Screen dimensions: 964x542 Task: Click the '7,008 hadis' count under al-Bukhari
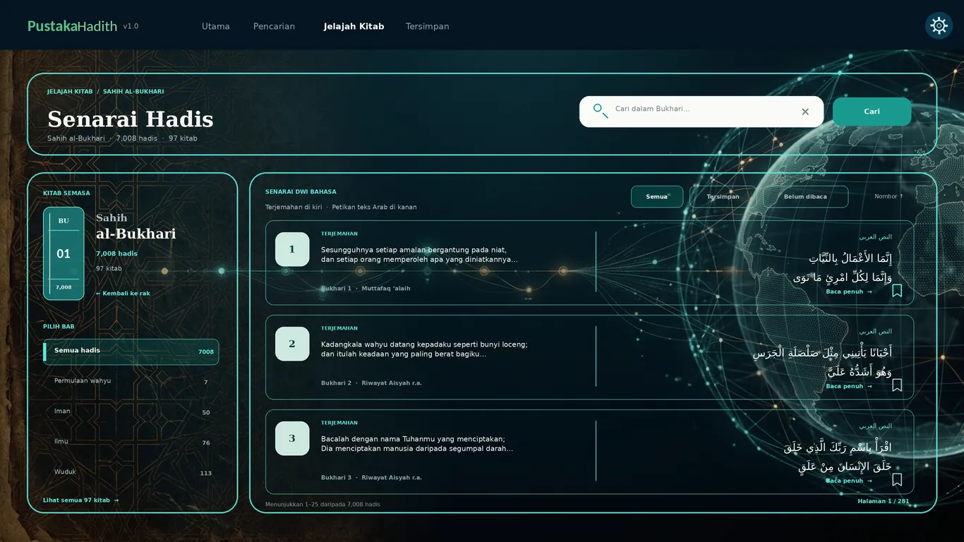[116, 253]
